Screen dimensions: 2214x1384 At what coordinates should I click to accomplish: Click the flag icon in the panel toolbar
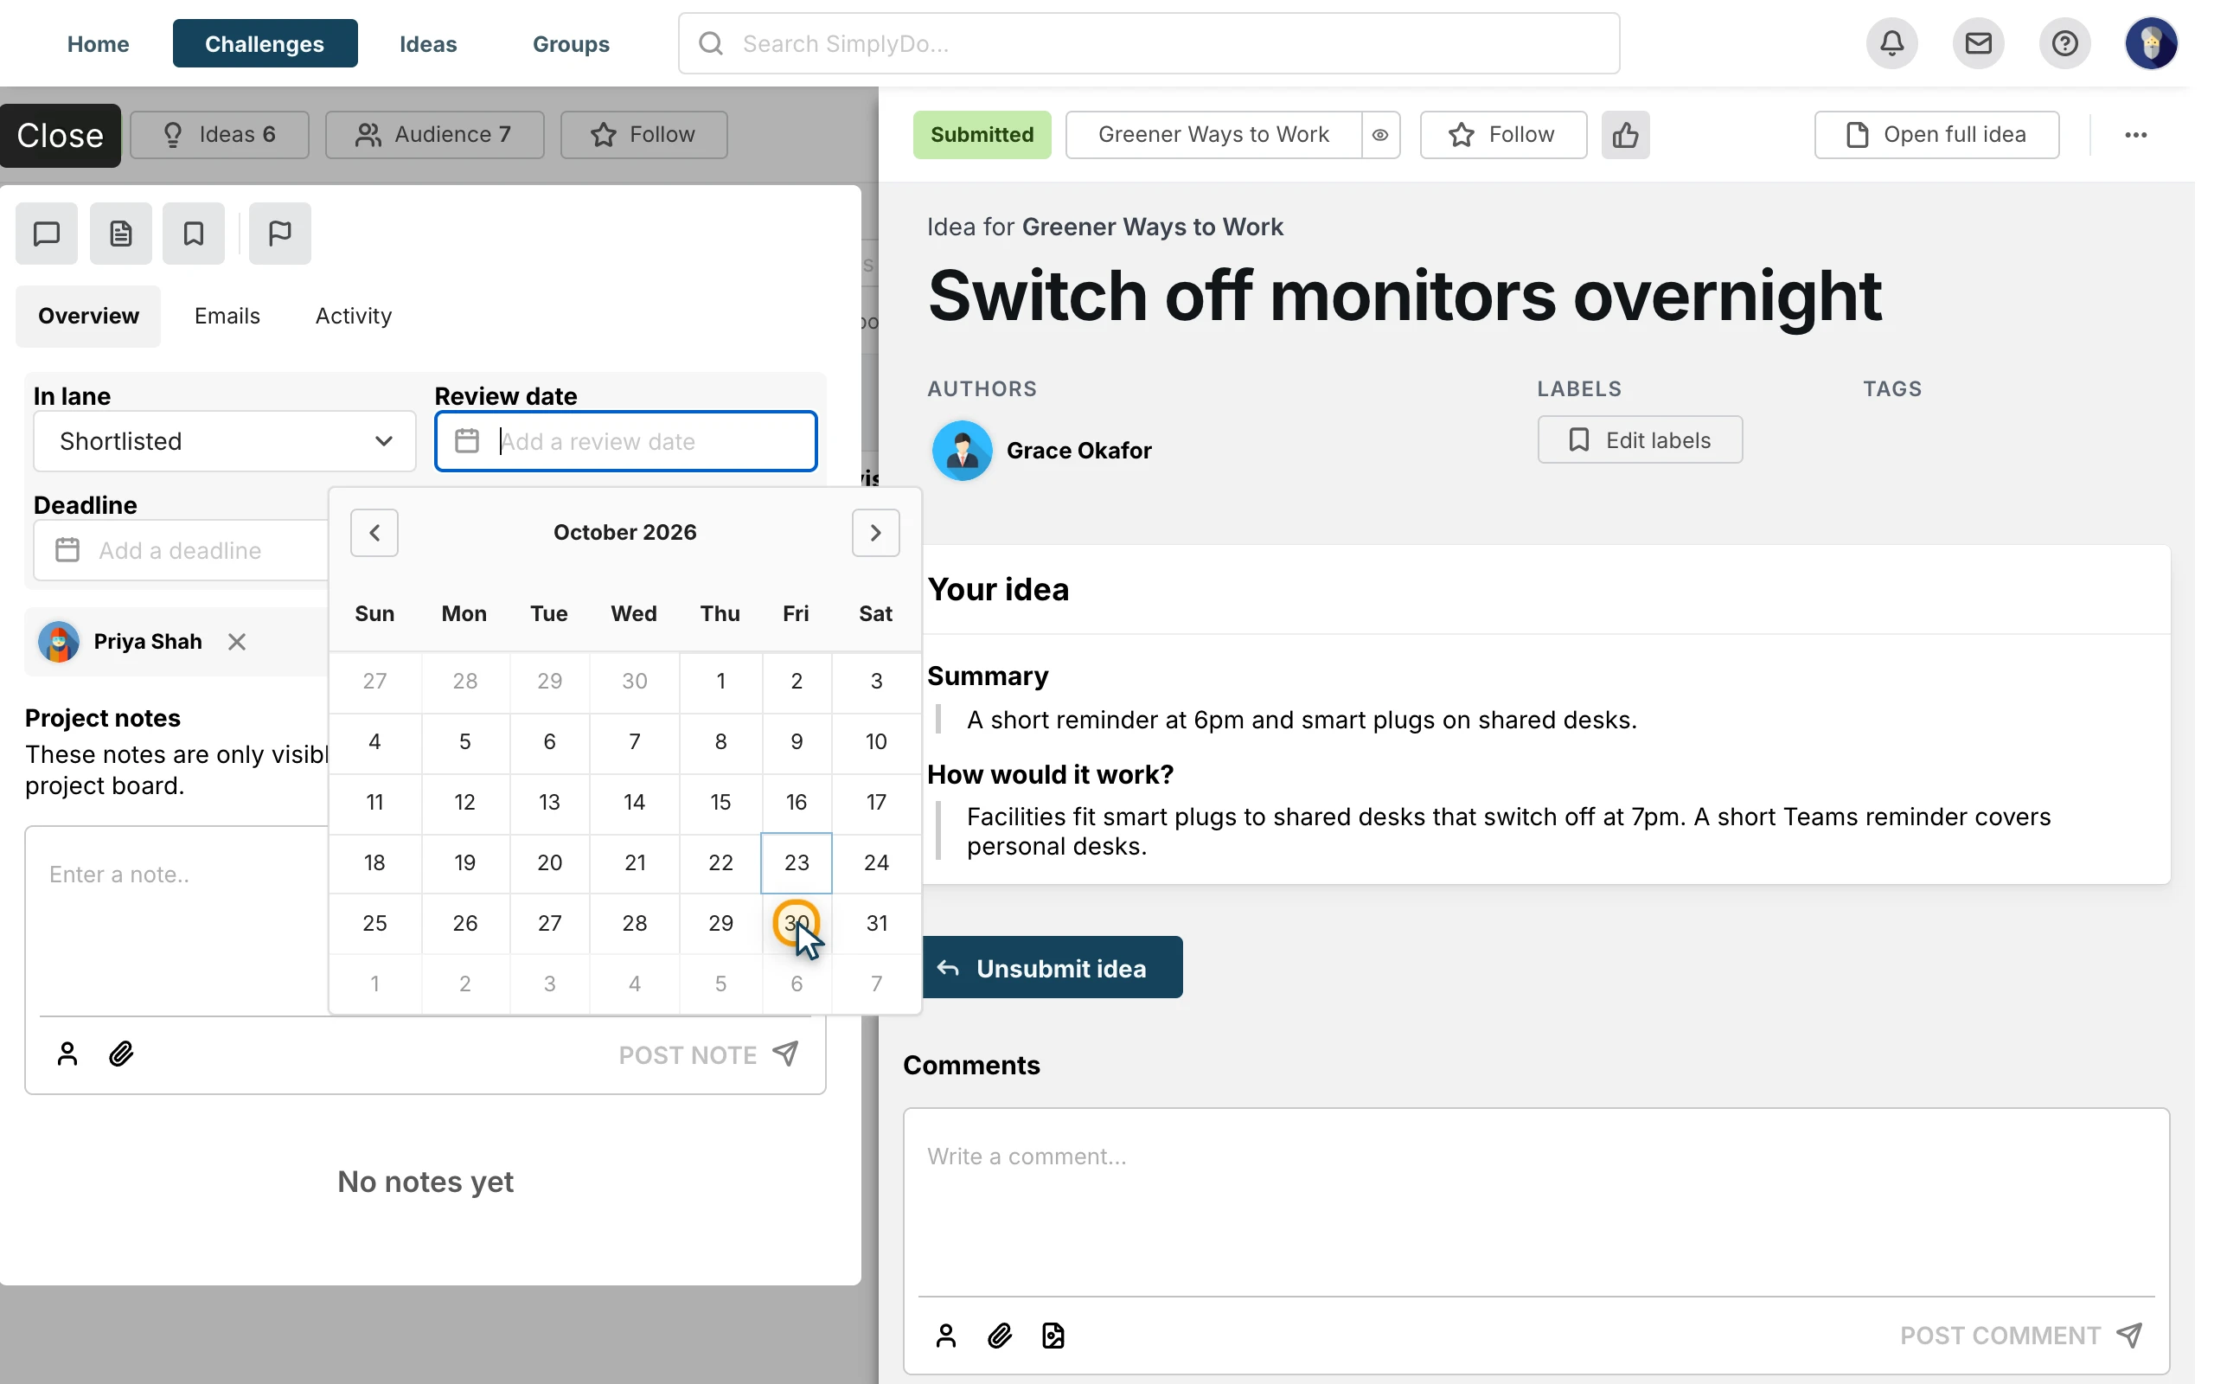point(280,234)
